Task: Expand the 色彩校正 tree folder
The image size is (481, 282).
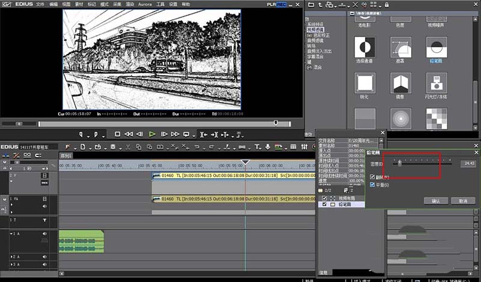Action: [309, 35]
